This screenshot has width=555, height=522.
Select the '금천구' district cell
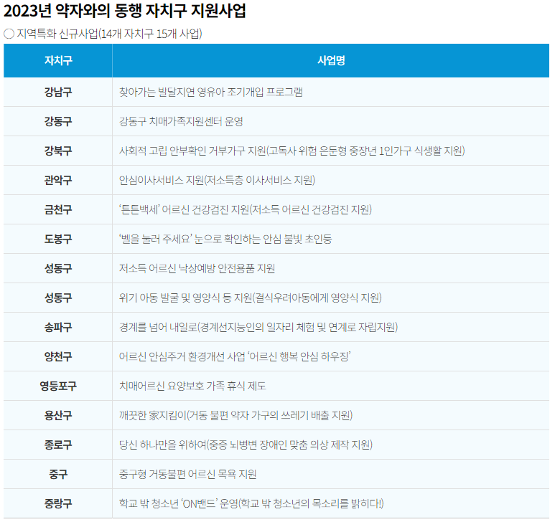[58, 209]
